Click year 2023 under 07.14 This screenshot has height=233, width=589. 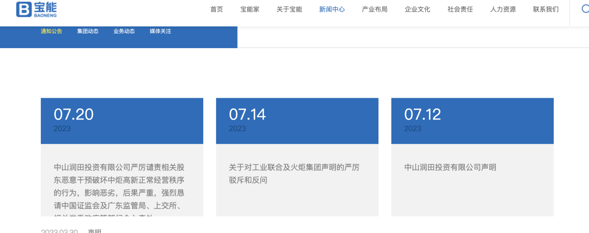coord(238,128)
